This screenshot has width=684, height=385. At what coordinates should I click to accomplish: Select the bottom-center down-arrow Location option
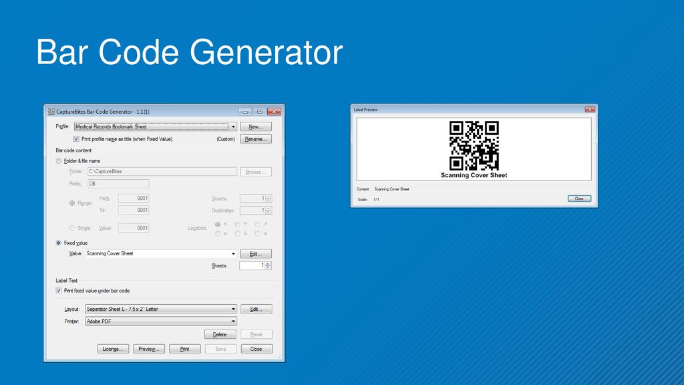(x=237, y=233)
